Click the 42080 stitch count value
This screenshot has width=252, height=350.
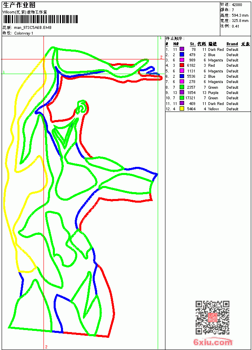tap(237, 5)
